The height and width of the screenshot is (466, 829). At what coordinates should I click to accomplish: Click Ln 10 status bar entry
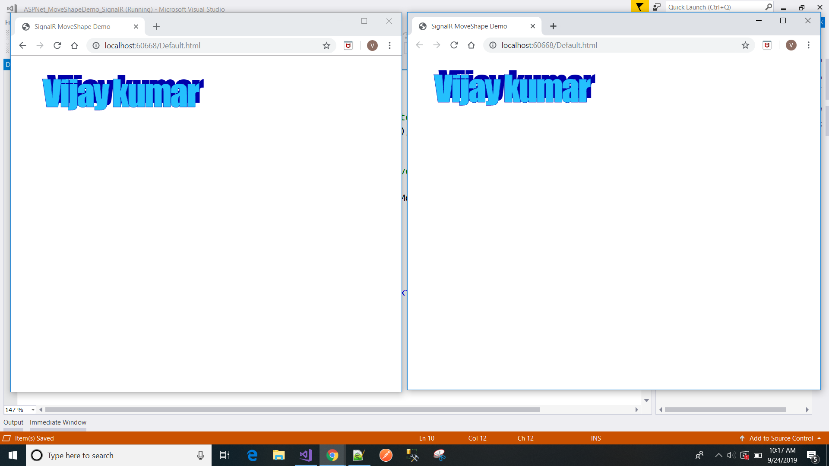[x=427, y=438]
